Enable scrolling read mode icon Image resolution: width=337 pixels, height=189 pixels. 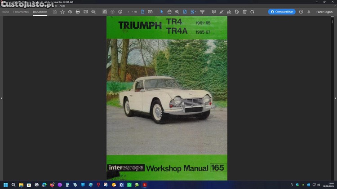click(202, 12)
